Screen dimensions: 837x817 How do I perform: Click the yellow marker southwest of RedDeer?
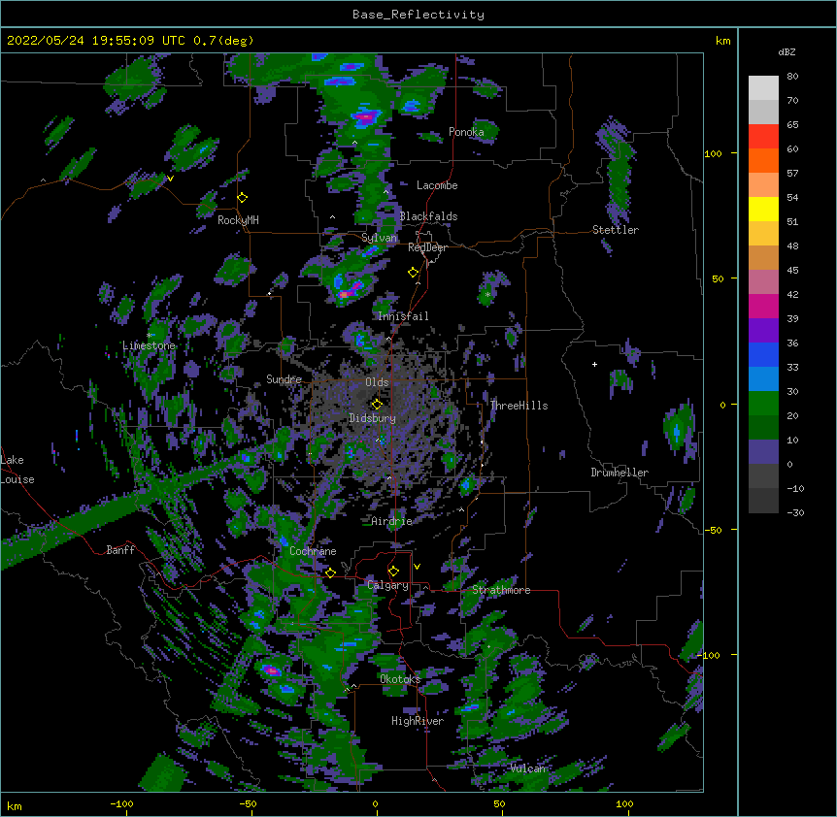(414, 273)
